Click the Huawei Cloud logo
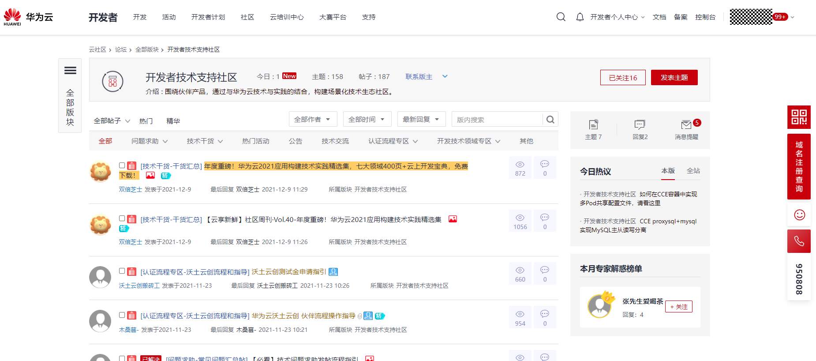This screenshot has height=361, width=816. coord(28,17)
